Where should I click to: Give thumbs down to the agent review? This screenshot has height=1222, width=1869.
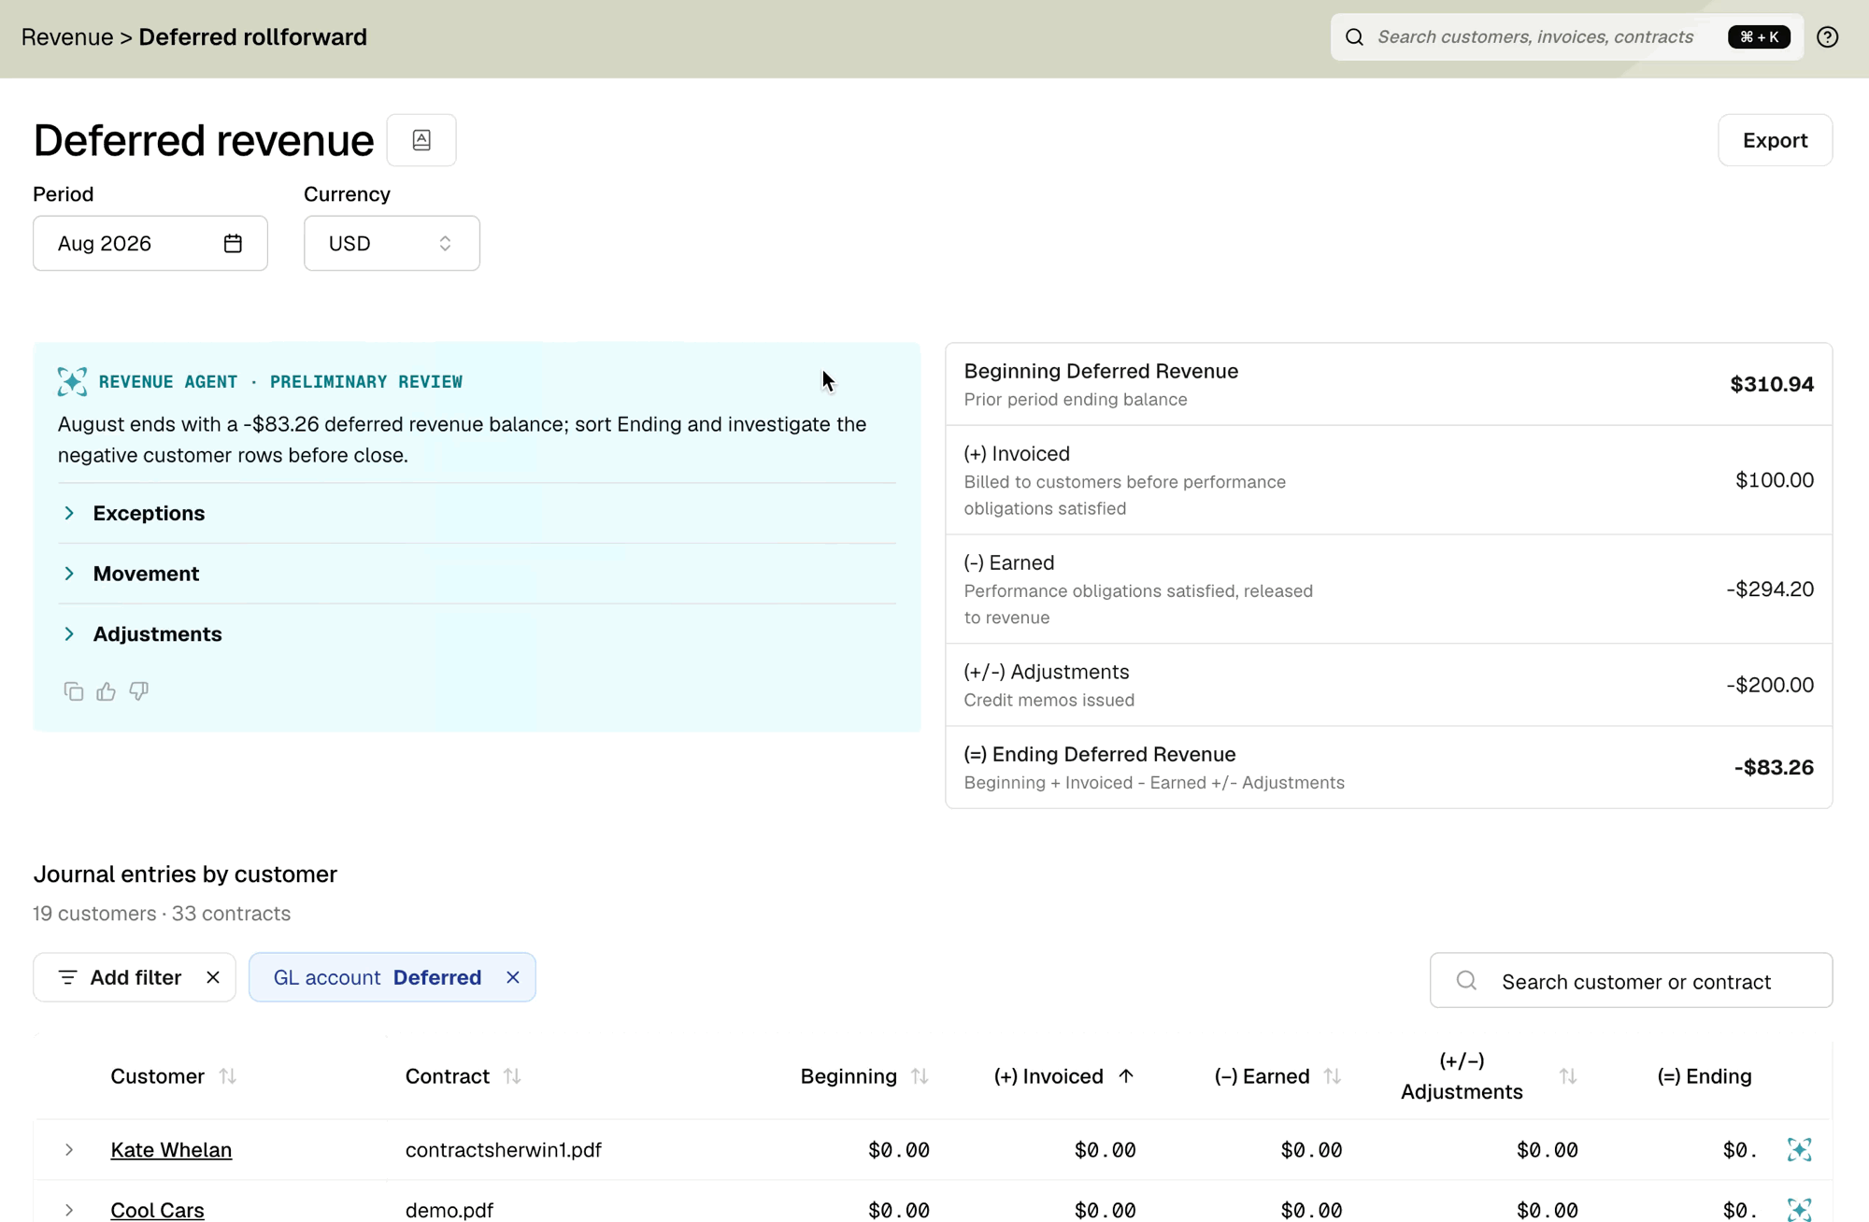point(139,691)
